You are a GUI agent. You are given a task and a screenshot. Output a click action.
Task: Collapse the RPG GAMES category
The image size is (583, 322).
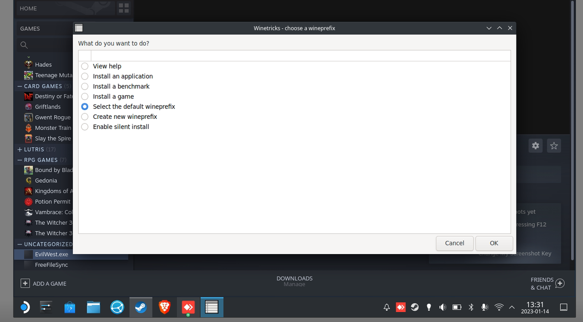click(x=20, y=160)
